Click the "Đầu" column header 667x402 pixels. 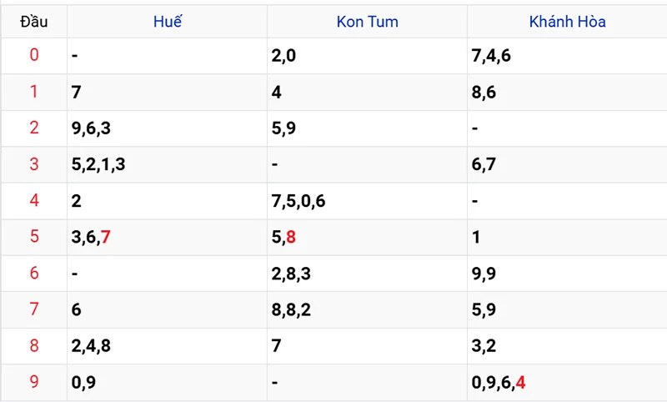pos(34,22)
